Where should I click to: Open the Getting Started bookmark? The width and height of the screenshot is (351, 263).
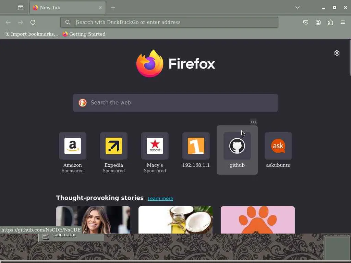click(84, 34)
